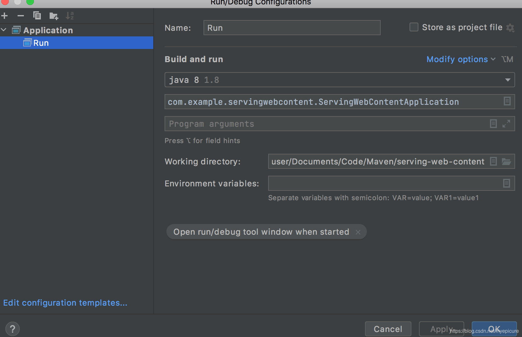Expand the Program arguments editor
The image size is (522, 337).
tap(507, 124)
